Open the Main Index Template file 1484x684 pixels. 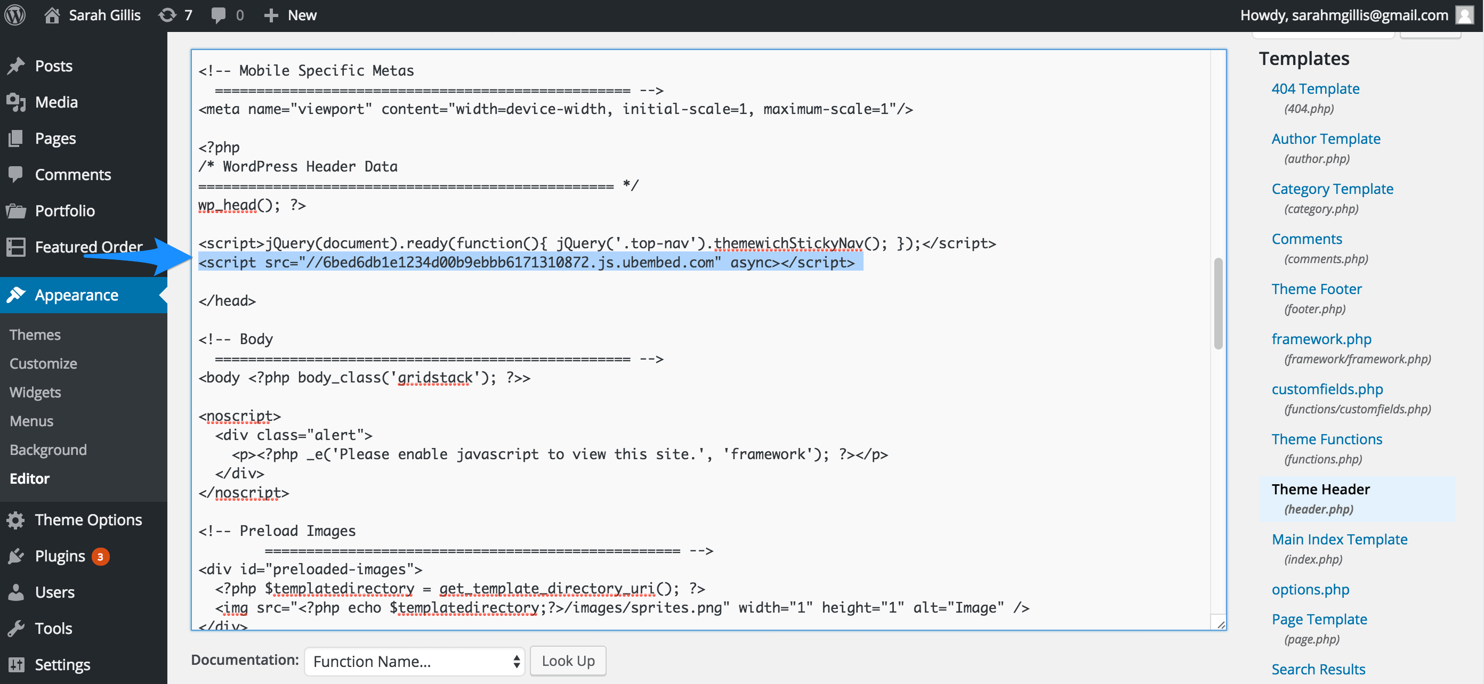coord(1340,540)
